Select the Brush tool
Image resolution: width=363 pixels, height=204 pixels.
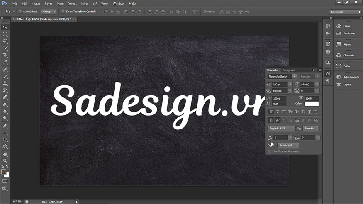[x=5, y=76]
